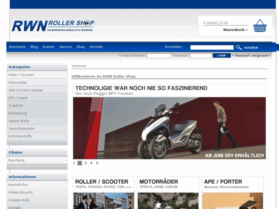Click the Anmelden link

(173, 47)
